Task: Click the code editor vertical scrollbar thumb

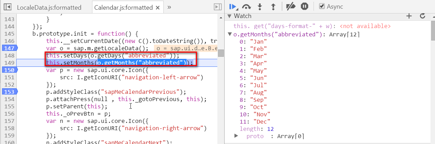Action: pos(220,53)
